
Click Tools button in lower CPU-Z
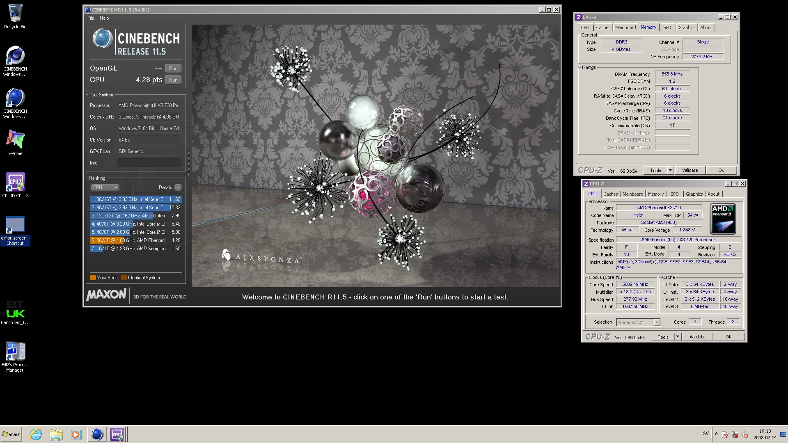pyautogui.click(x=663, y=337)
